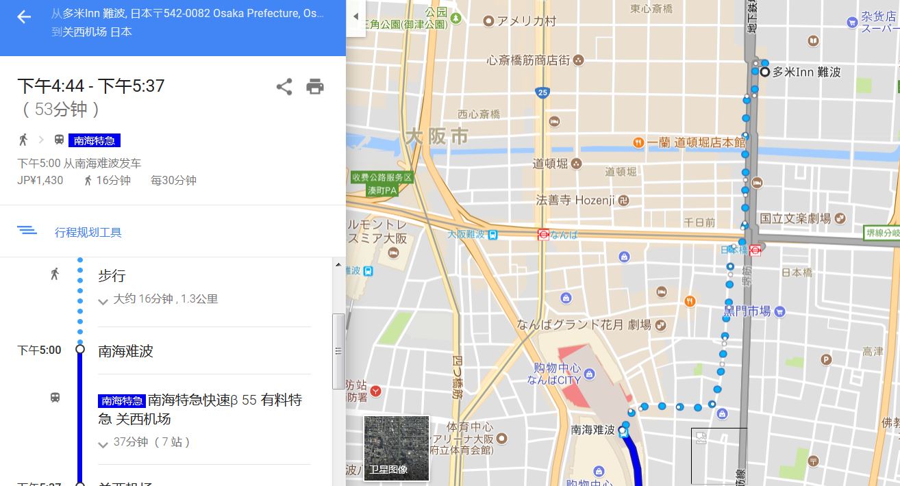The image size is (900, 486).
Task: Click the 一蘭 道頓堀店本館 restaurant marker
Action: (638, 142)
